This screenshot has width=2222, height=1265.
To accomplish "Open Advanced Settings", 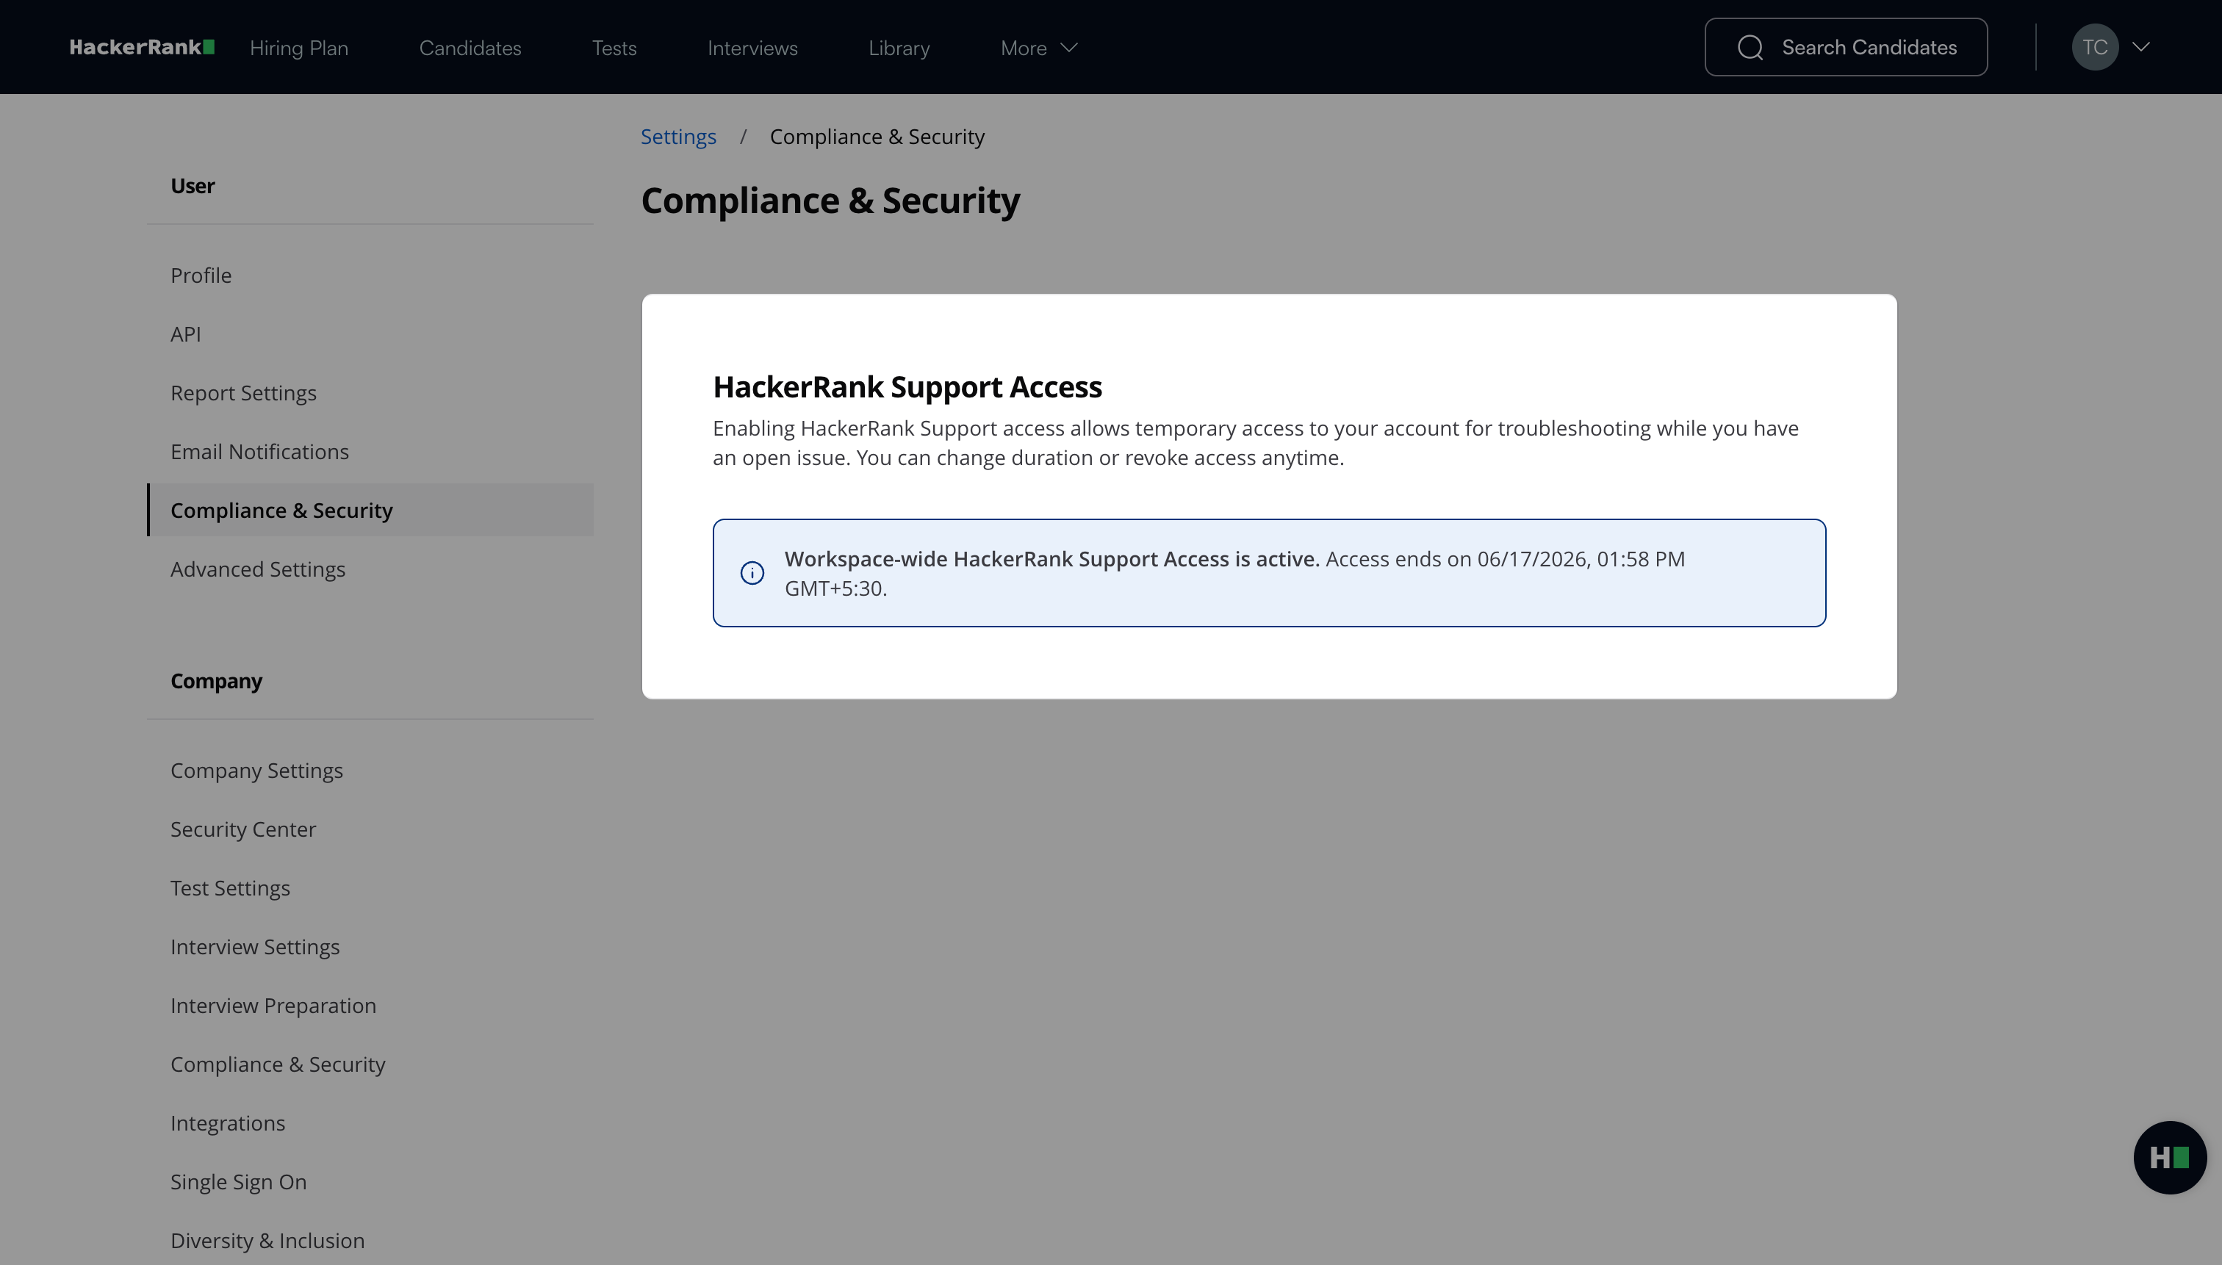I will [258, 569].
